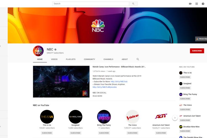Open The Tonight Show sidebar entry
Screen dimensions: 207x138
191,137
